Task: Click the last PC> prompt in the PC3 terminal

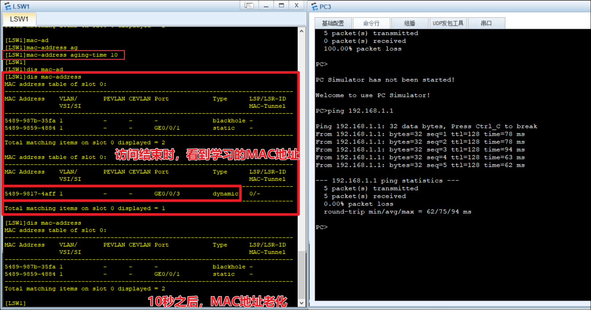Action: pyautogui.click(x=322, y=227)
